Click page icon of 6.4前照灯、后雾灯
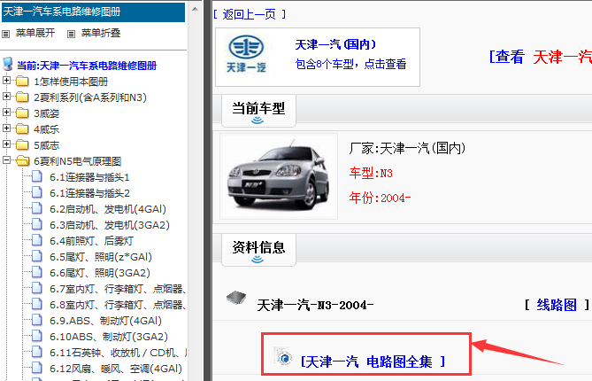 tap(37, 240)
